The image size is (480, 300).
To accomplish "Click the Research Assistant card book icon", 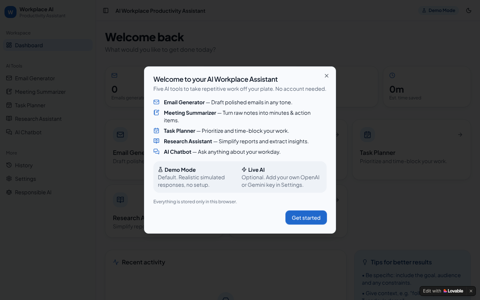I will pos(120,200).
